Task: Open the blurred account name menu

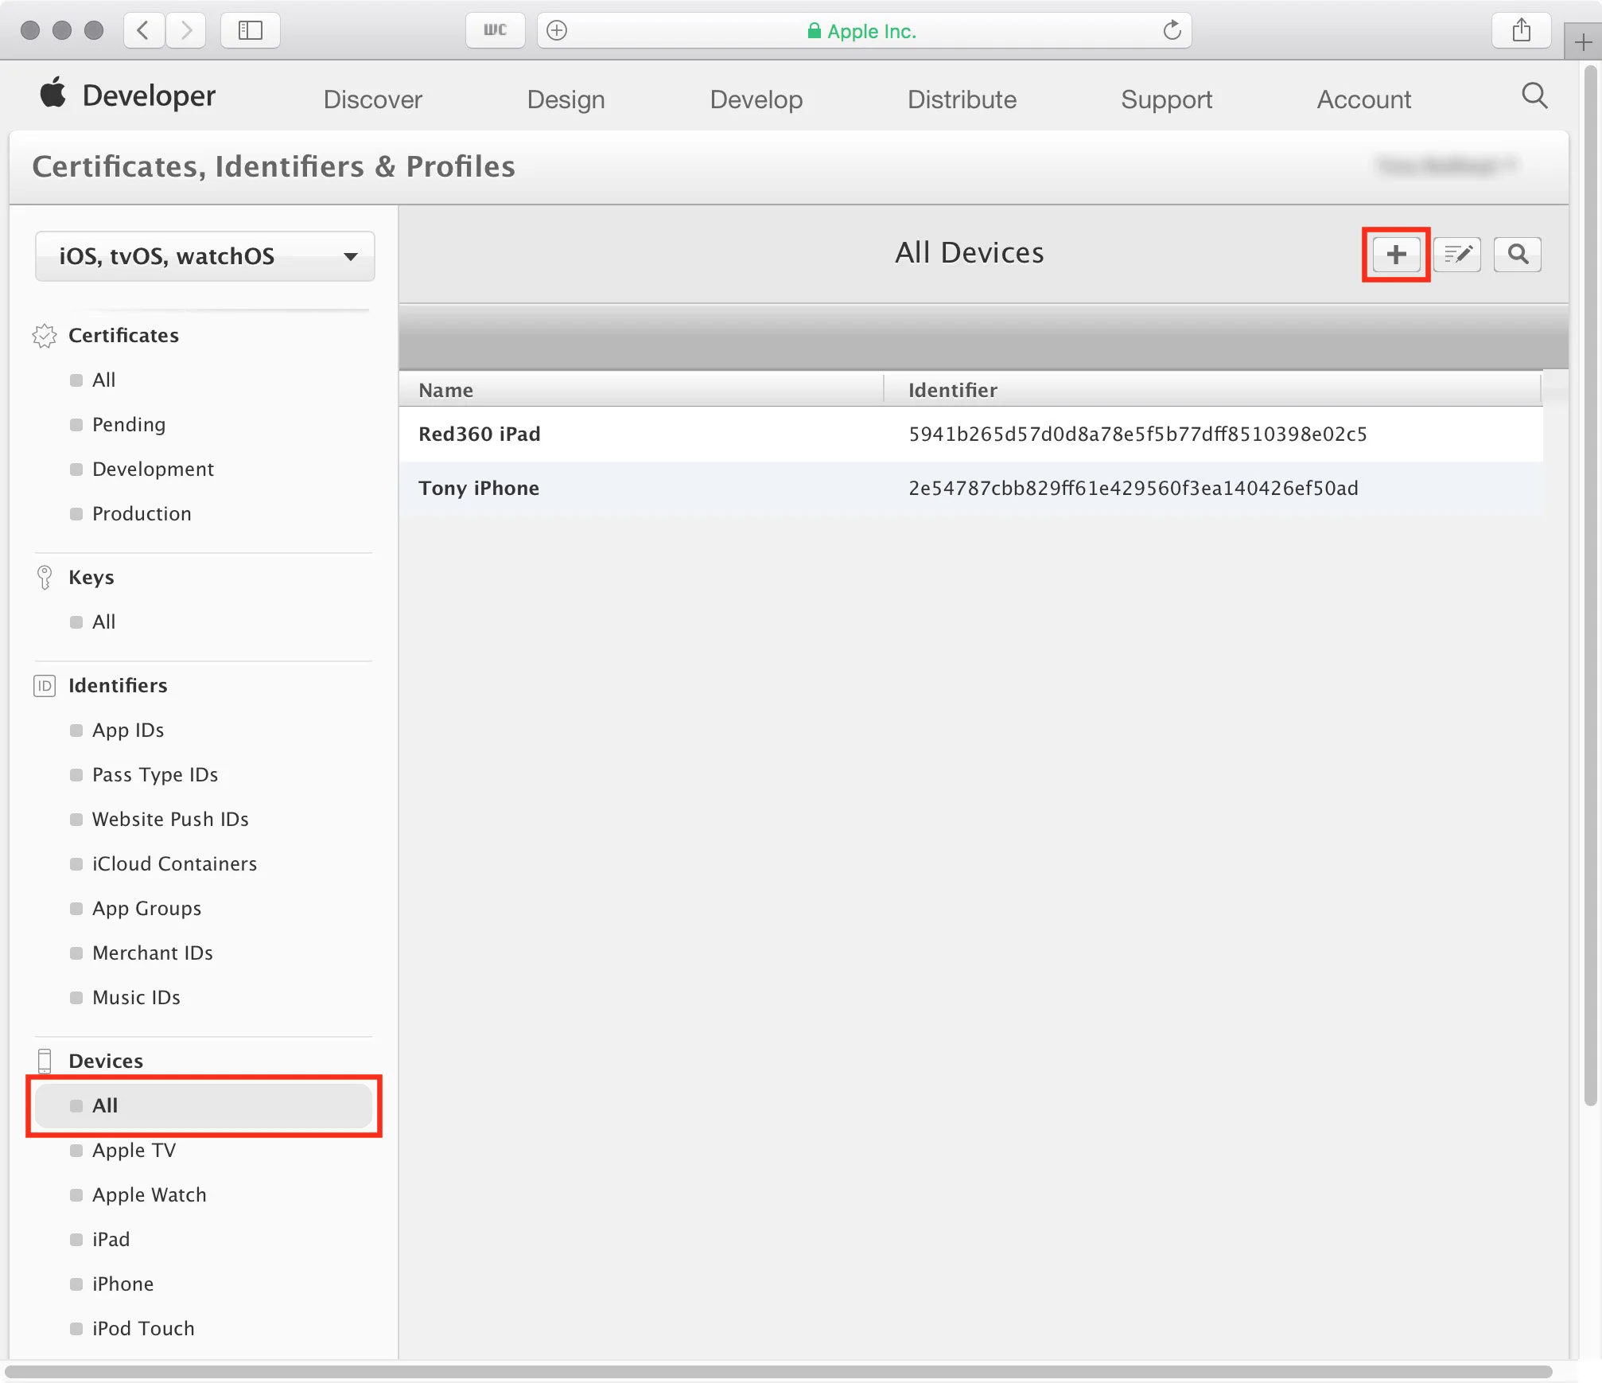Action: [1446, 166]
